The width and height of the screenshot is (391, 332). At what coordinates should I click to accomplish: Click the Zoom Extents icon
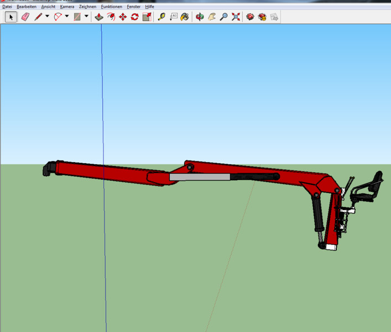[x=236, y=17]
